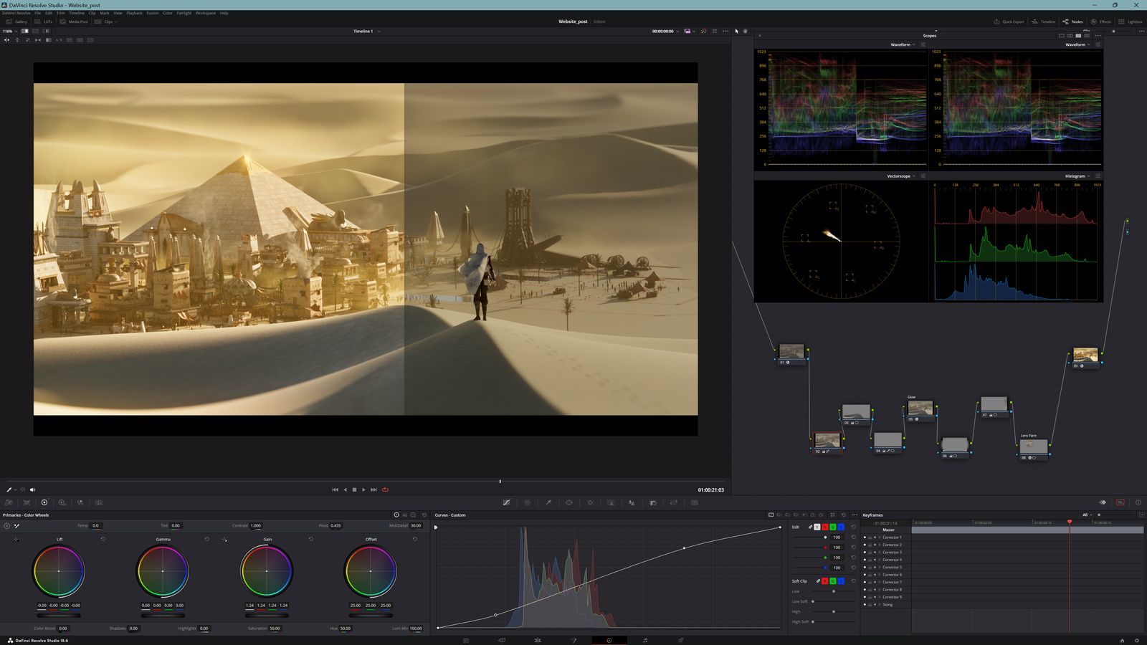The image size is (1147, 645).
Task: Reset the Offset color wheel
Action: point(415,539)
